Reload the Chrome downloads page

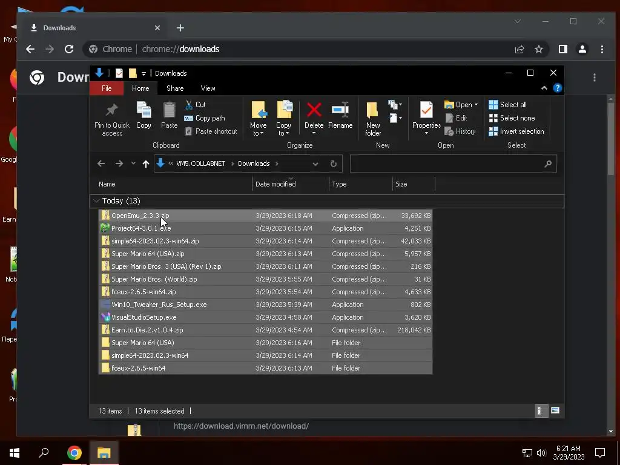(x=69, y=49)
